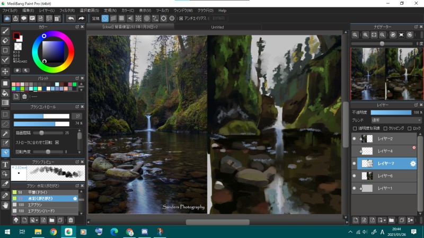Select the エアブラシ(ハード) brush
424x238 pixels.
click(x=45, y=211)
